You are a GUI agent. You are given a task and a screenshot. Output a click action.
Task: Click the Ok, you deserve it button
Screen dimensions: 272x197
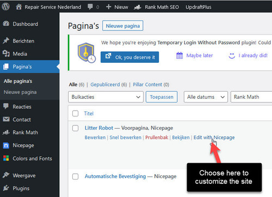coord(129,57)
